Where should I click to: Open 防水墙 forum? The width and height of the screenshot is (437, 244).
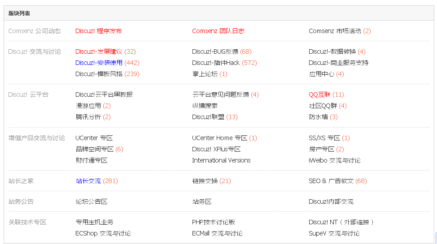(318, 117)
